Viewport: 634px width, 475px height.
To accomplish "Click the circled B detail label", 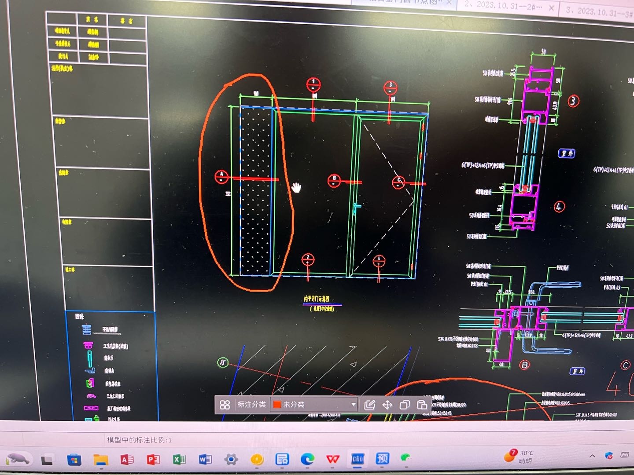I will 524,365.
